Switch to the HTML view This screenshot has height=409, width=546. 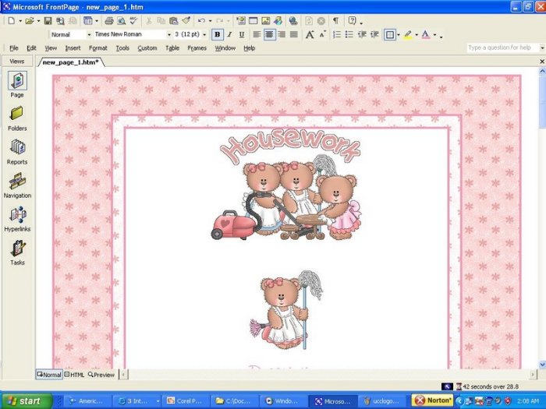[74, 375]
